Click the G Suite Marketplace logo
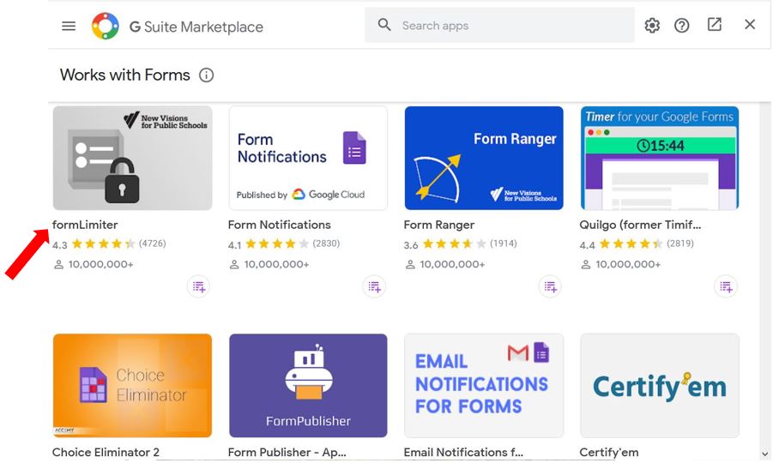 pos(105,26)
